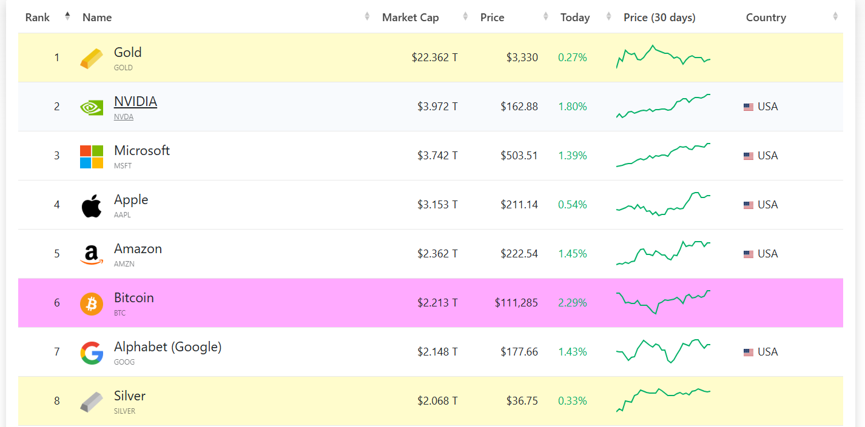Click Apple's 30-day price chart
865x427 pixels.
(663, 204)
